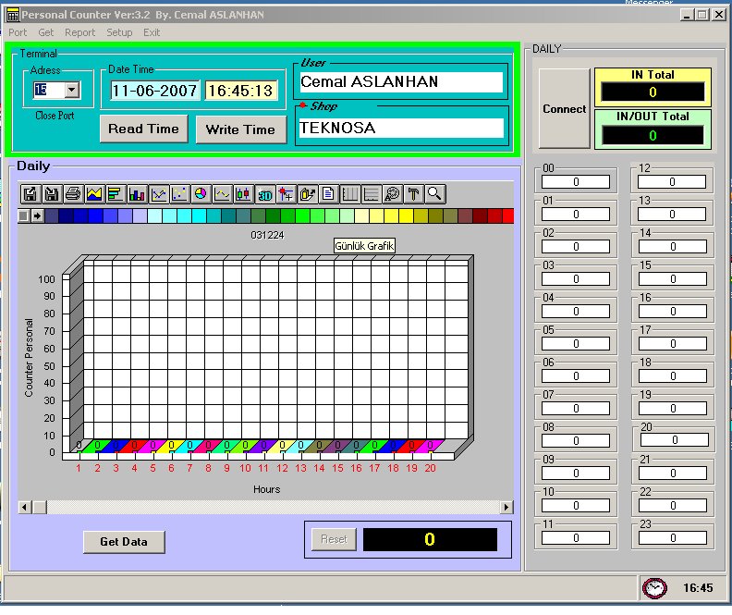Click the save chart to disk icon

coord(52,194)
